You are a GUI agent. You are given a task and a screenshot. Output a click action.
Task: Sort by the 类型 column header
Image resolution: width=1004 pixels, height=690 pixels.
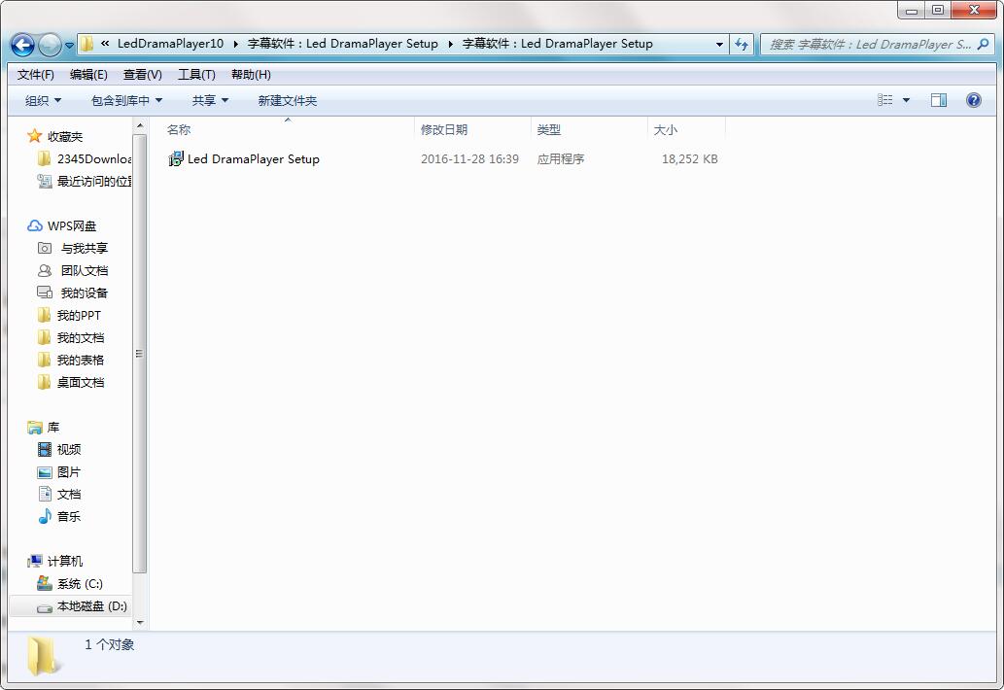(x=589, y=130)
